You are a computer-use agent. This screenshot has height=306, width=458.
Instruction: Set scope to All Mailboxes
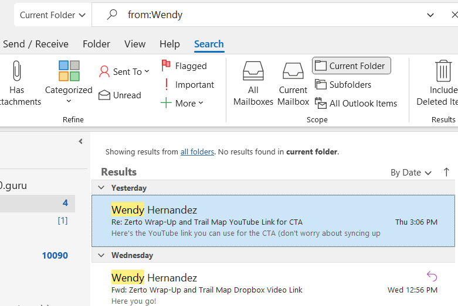[253, 83]
